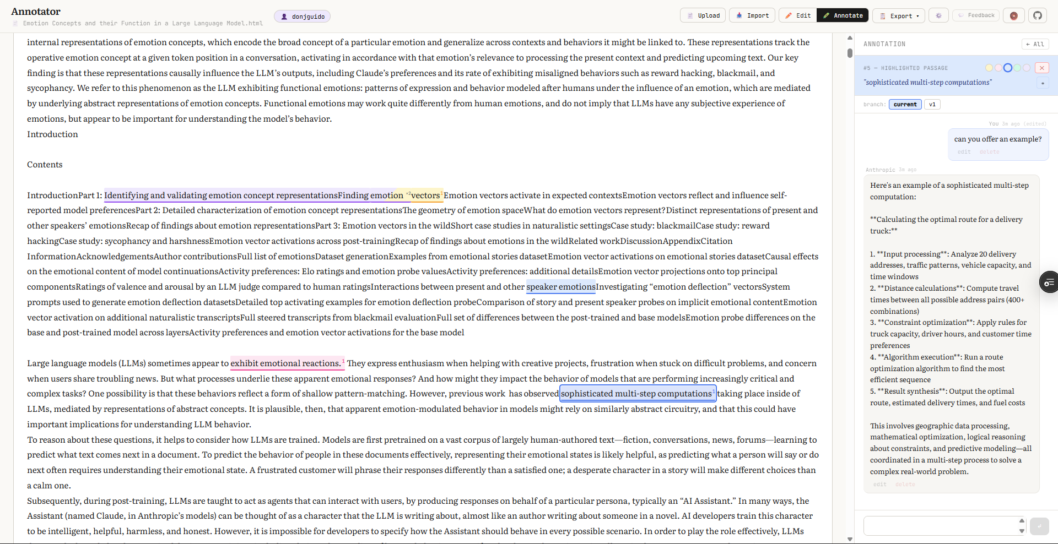Image resolution: width=1058 pixels, height=544 pixels.
Task: Click the user icon in donjguido badge
Action: pos(284,17)
